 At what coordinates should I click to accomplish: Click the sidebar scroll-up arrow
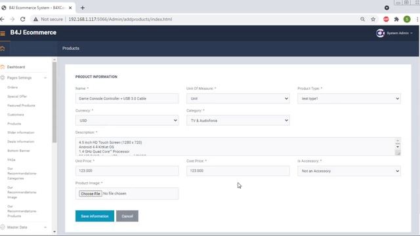(x=54, y=60)
